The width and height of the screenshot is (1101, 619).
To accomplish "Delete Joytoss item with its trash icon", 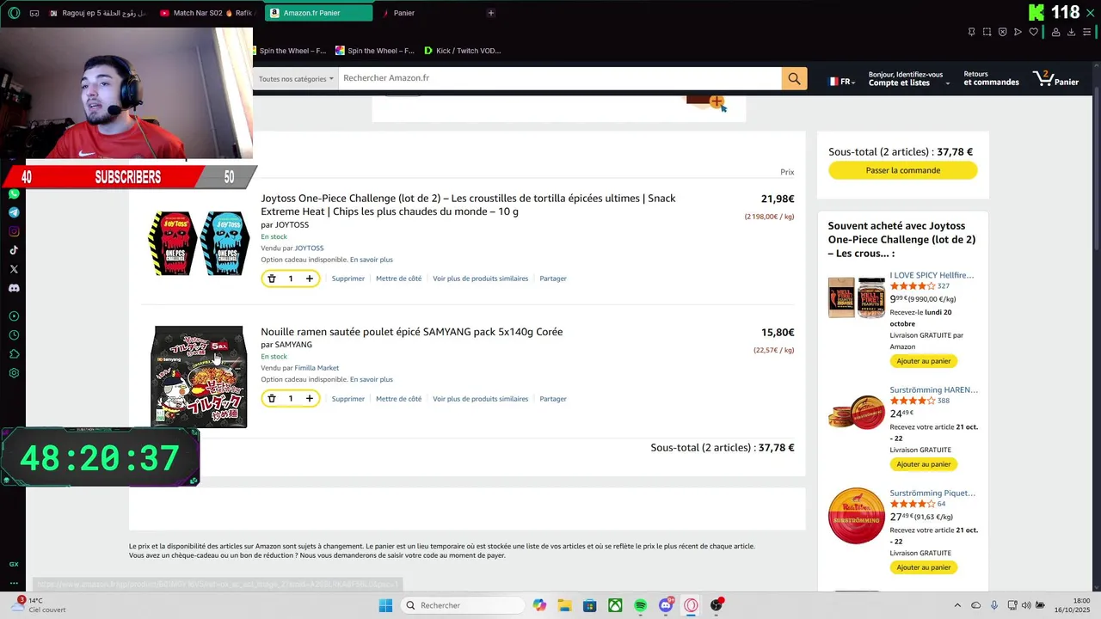I will 272,279.
